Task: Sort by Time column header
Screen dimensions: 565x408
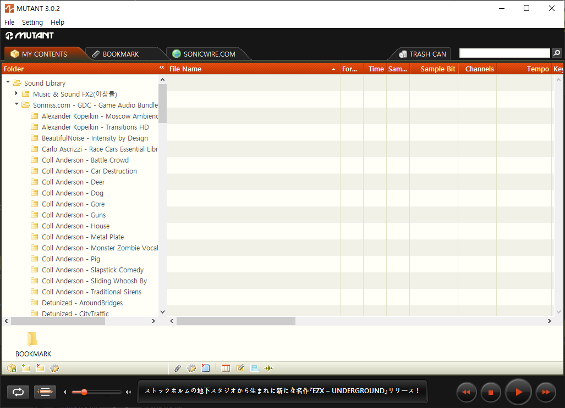Action: [375, 69]
